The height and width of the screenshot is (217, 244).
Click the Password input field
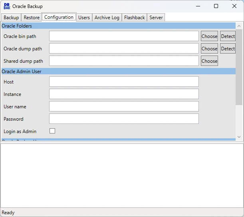click(124, 119)
